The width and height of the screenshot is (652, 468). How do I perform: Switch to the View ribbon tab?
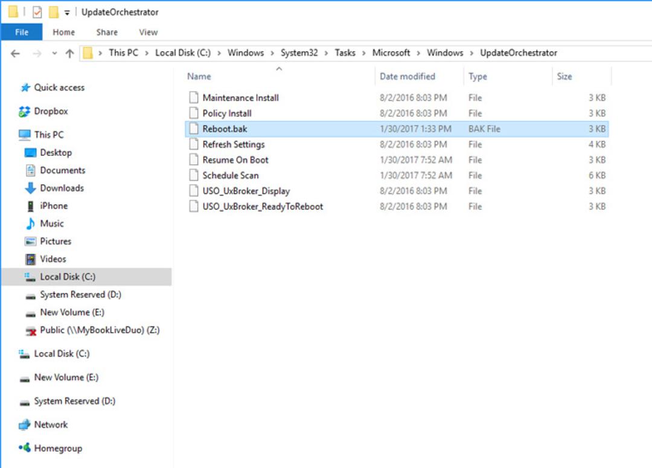tap(149, 32)
